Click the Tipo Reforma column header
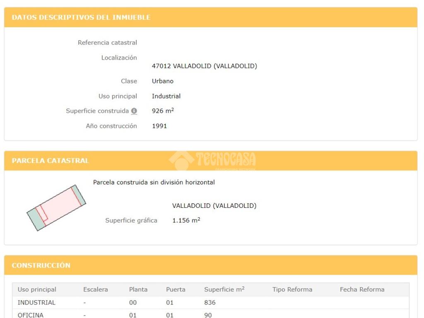424x318 pixels. point(292,289)
